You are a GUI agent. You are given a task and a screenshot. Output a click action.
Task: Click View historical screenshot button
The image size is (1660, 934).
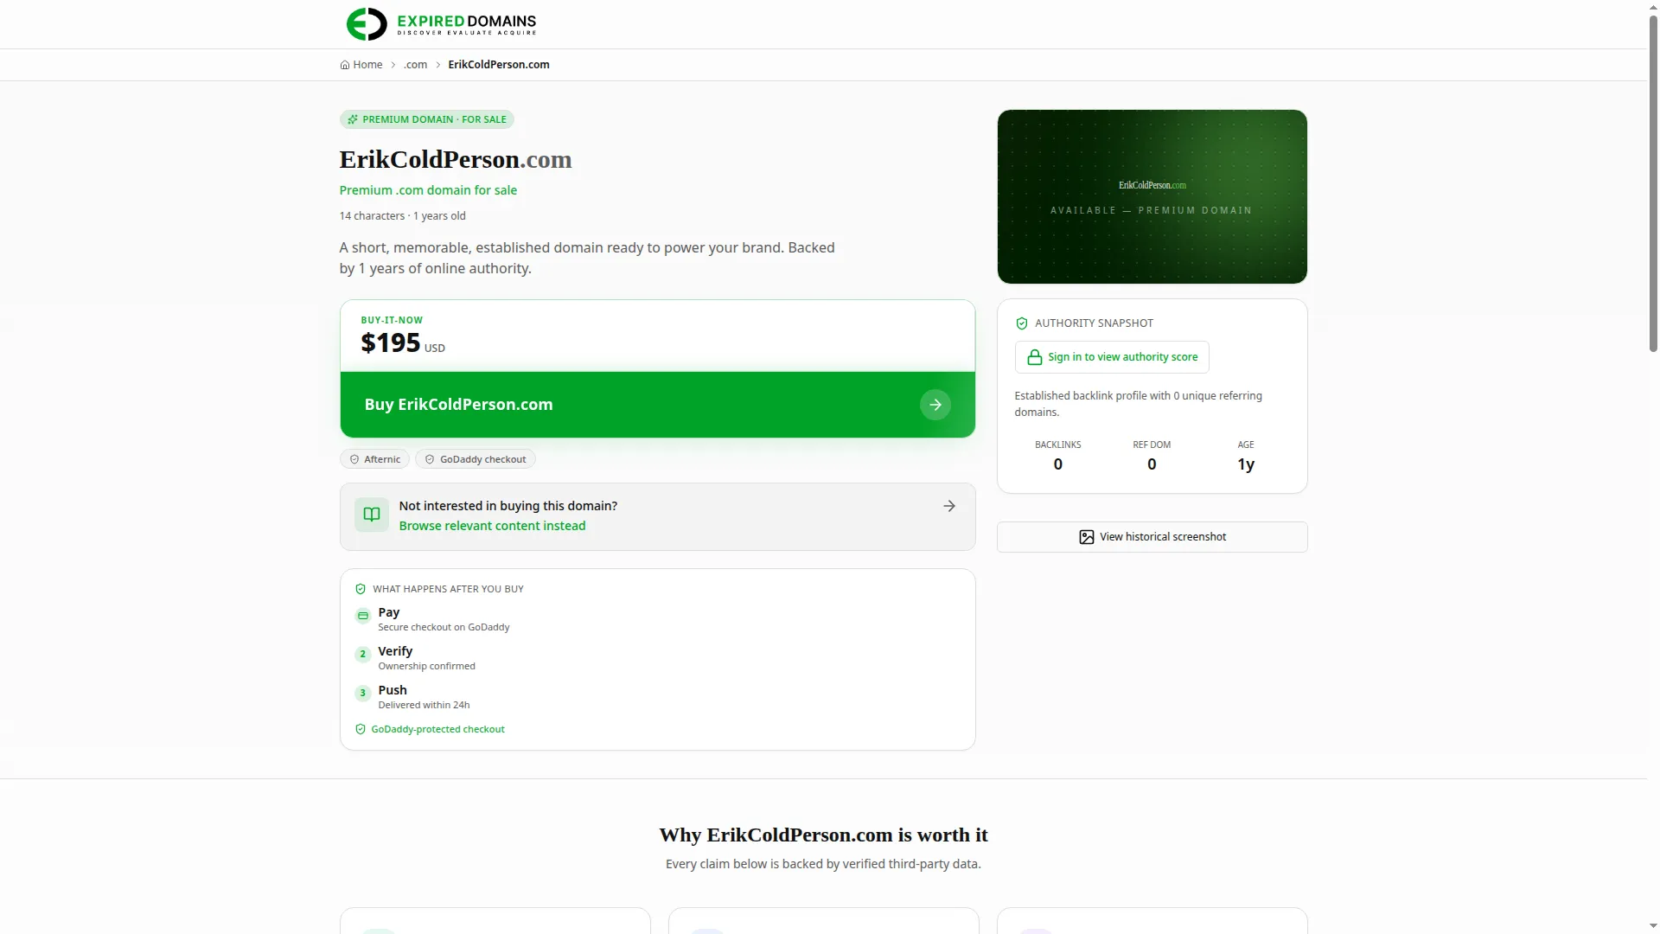click(x=1152, y=537)
